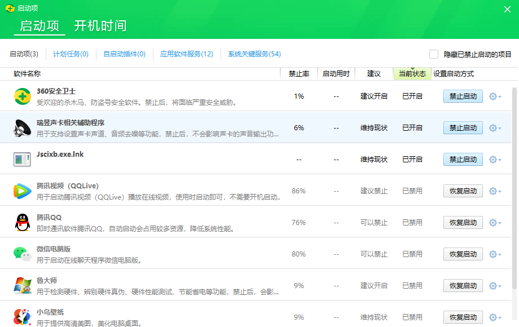The width and height of the screenshot is (519, 327).
Task: Select the 腾讯视频 (QQLive) icon
Action: pos(22,191)
